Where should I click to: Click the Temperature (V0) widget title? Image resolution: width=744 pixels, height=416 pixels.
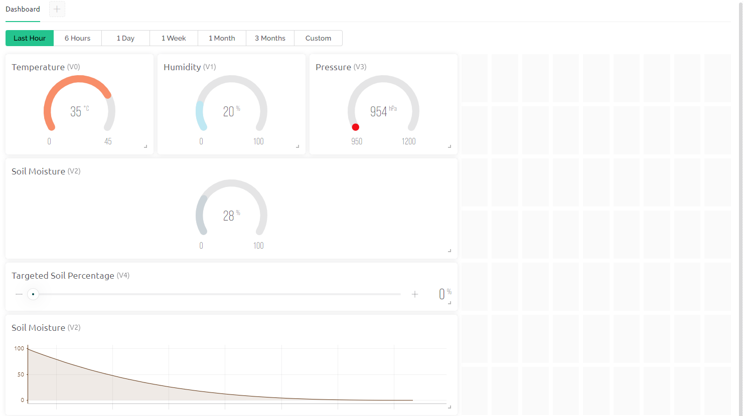[46, 67]
